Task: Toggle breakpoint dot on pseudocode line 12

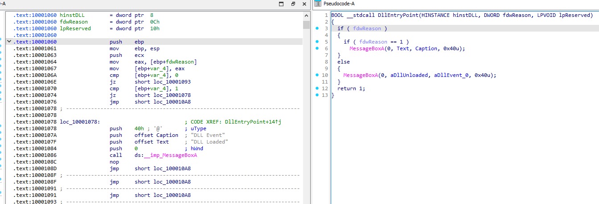Action: 317,88
